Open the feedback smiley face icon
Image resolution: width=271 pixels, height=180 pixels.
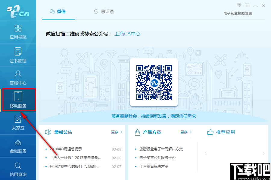[239, 5]
